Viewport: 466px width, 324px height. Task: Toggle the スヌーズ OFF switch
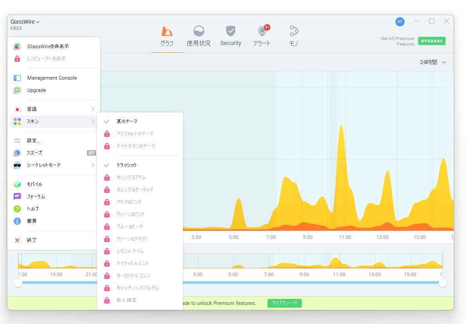(x=91, y=153)
